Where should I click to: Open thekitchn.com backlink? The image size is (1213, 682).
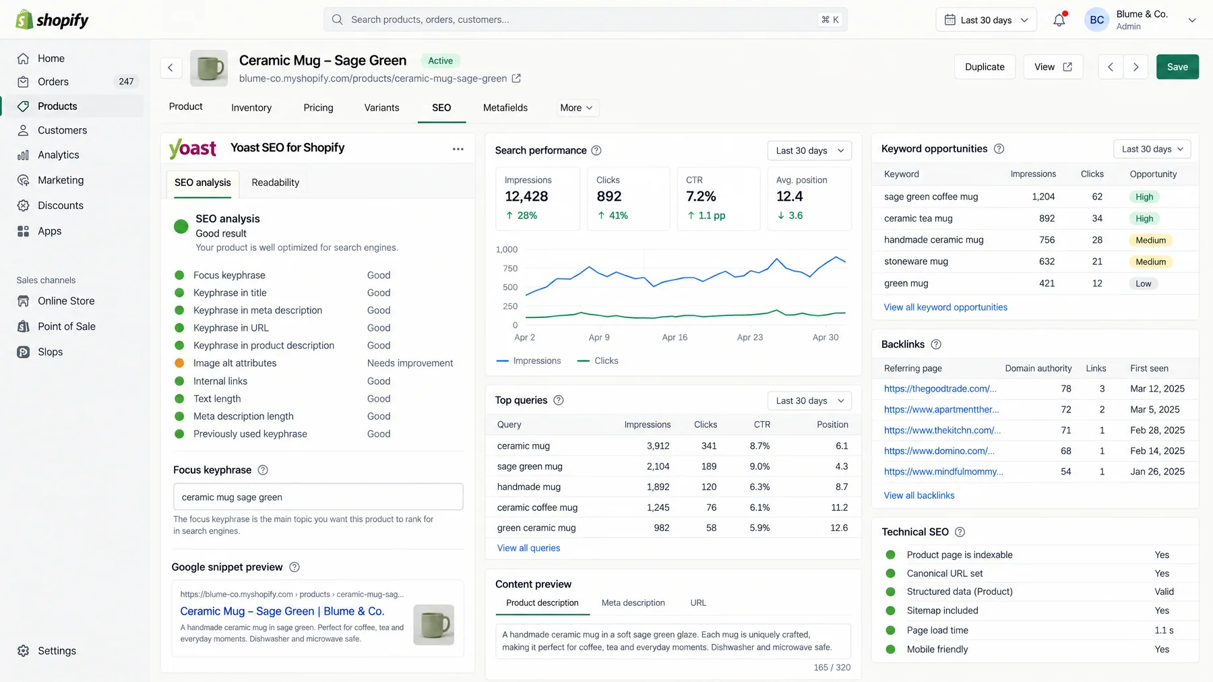coord(942,431)
